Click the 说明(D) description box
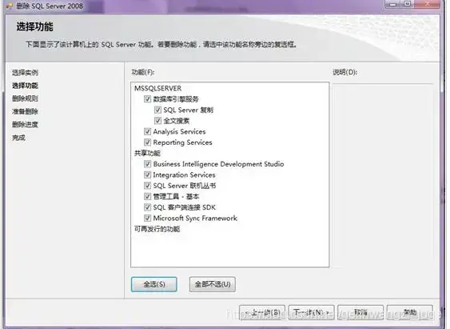 pyautogui.click(x=383, y=175)
